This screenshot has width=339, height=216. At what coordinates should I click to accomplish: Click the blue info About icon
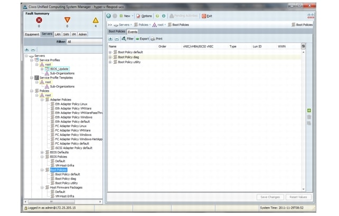point(164,16)
